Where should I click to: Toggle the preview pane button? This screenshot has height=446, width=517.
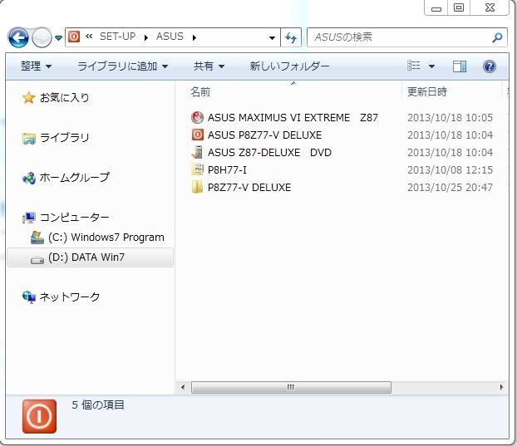click(460, 66)
